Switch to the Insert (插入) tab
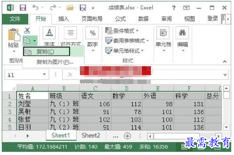Image resolution: width=234 pixels, height=155 pixels. (64, 19)
